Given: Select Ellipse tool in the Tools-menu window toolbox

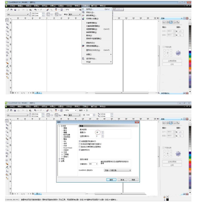Looking at the screenshot, I should (x=7, y=45).
